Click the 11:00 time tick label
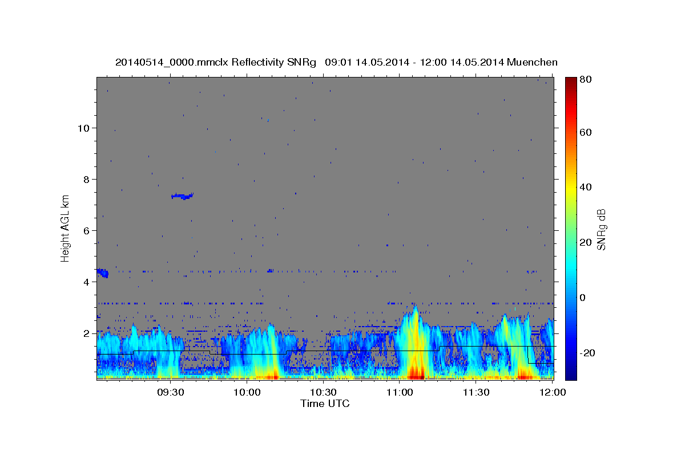The width and height of the screenshot is (685, 456). (400, 392)
